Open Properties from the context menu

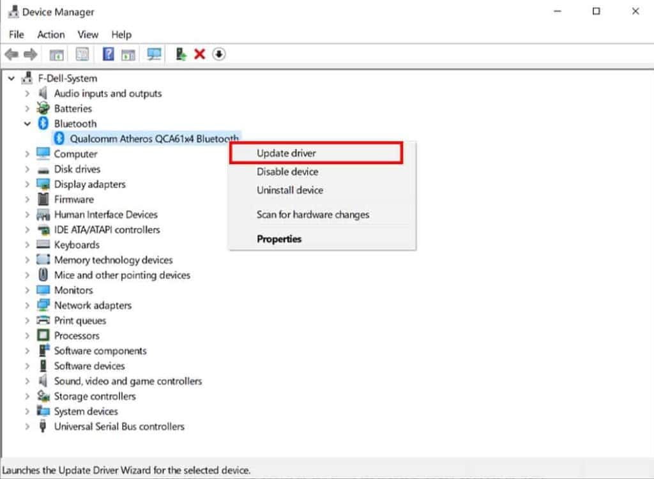pyautogui.click(x=322, y=239)
